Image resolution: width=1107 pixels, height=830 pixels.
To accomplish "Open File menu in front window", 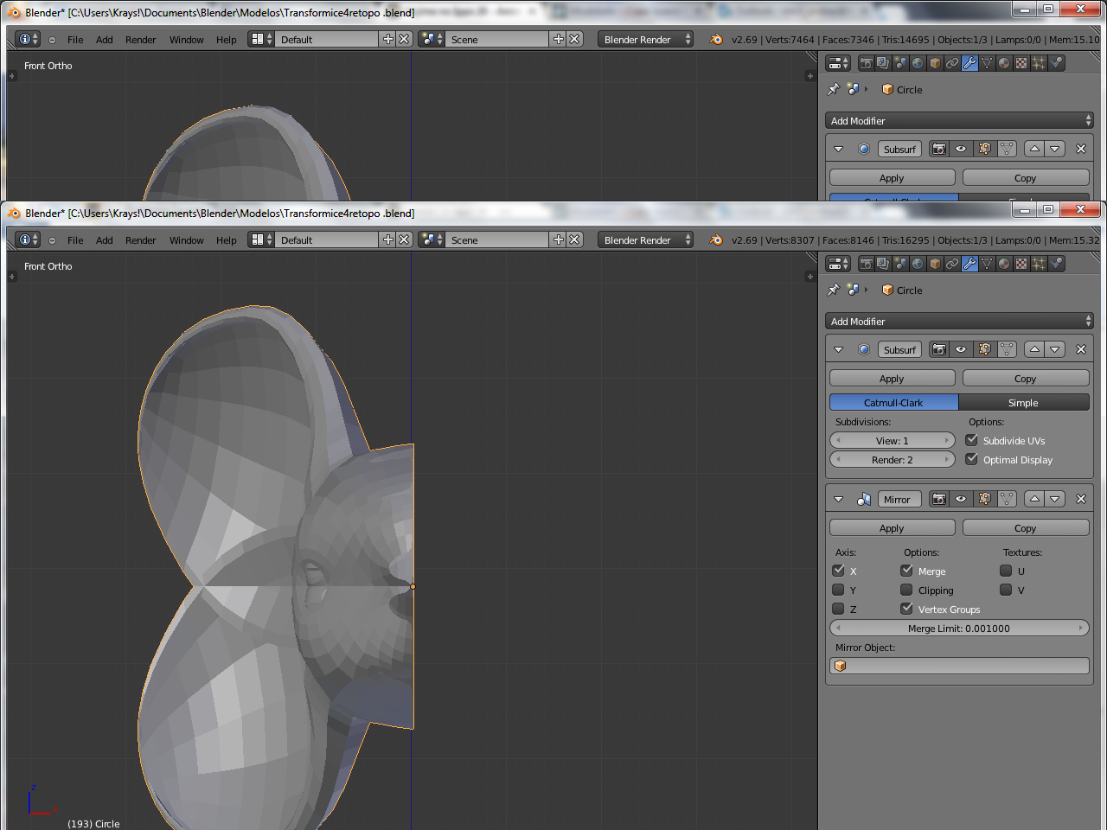I will pos(75,240).
